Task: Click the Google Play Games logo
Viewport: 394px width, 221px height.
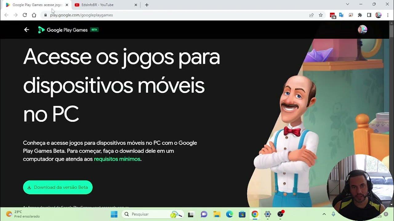Action: point(62,30)
